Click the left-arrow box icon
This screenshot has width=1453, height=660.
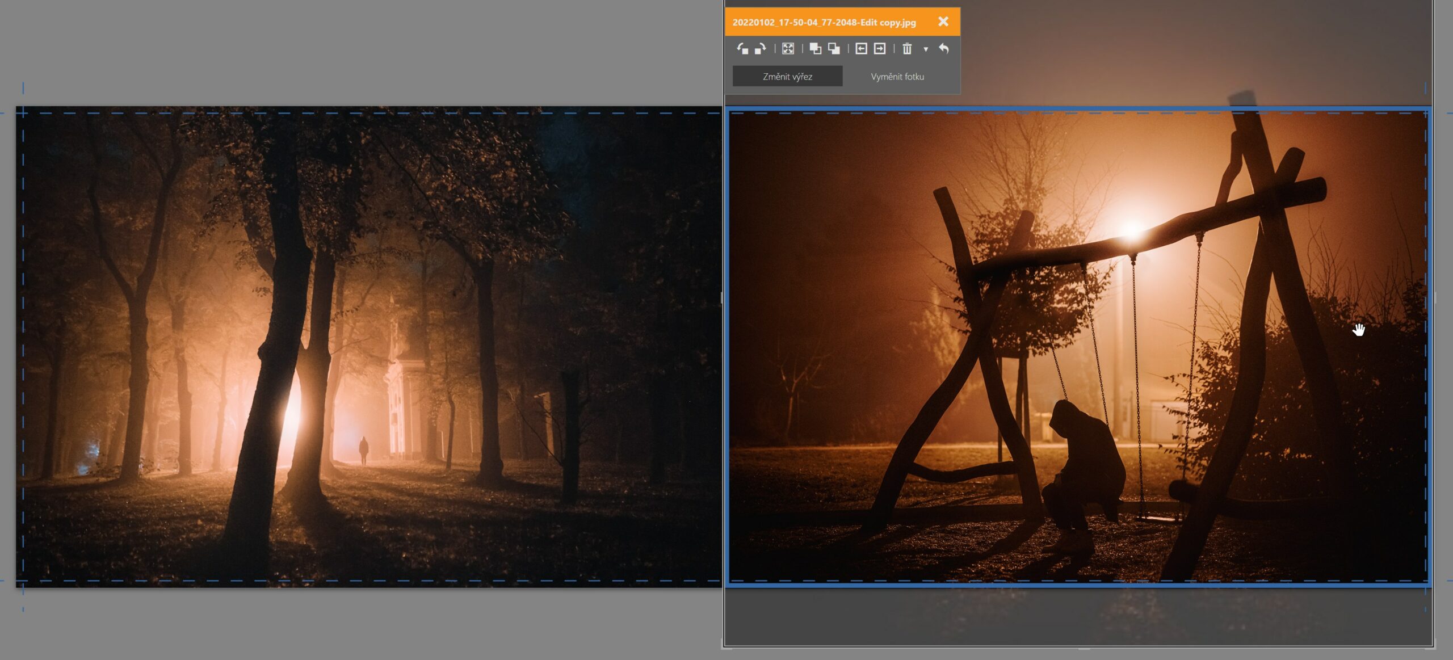pyautogui.click(x=861, y=49)
